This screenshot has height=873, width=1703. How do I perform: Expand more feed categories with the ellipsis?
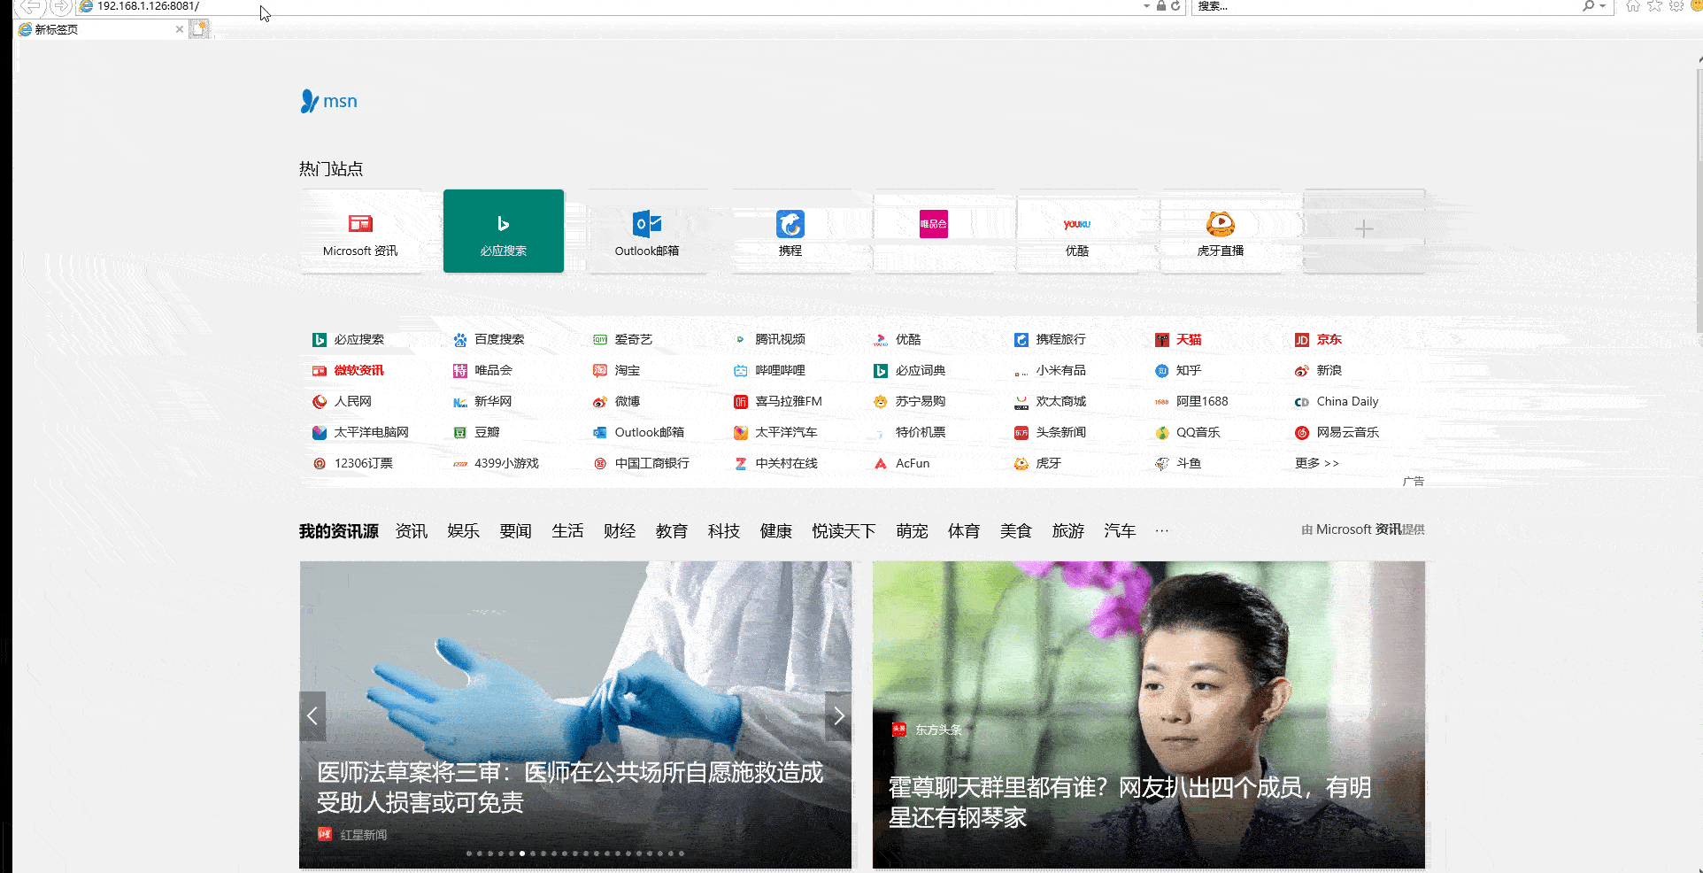[1161, 530]
